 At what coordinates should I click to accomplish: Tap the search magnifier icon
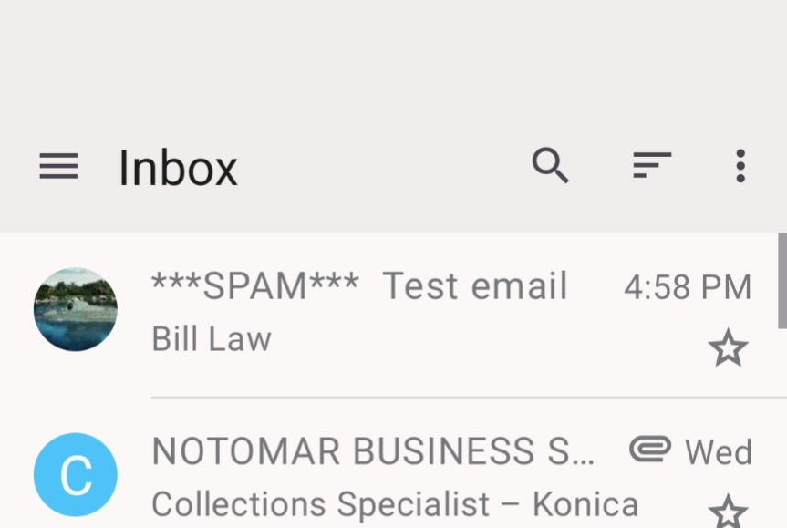551,166
